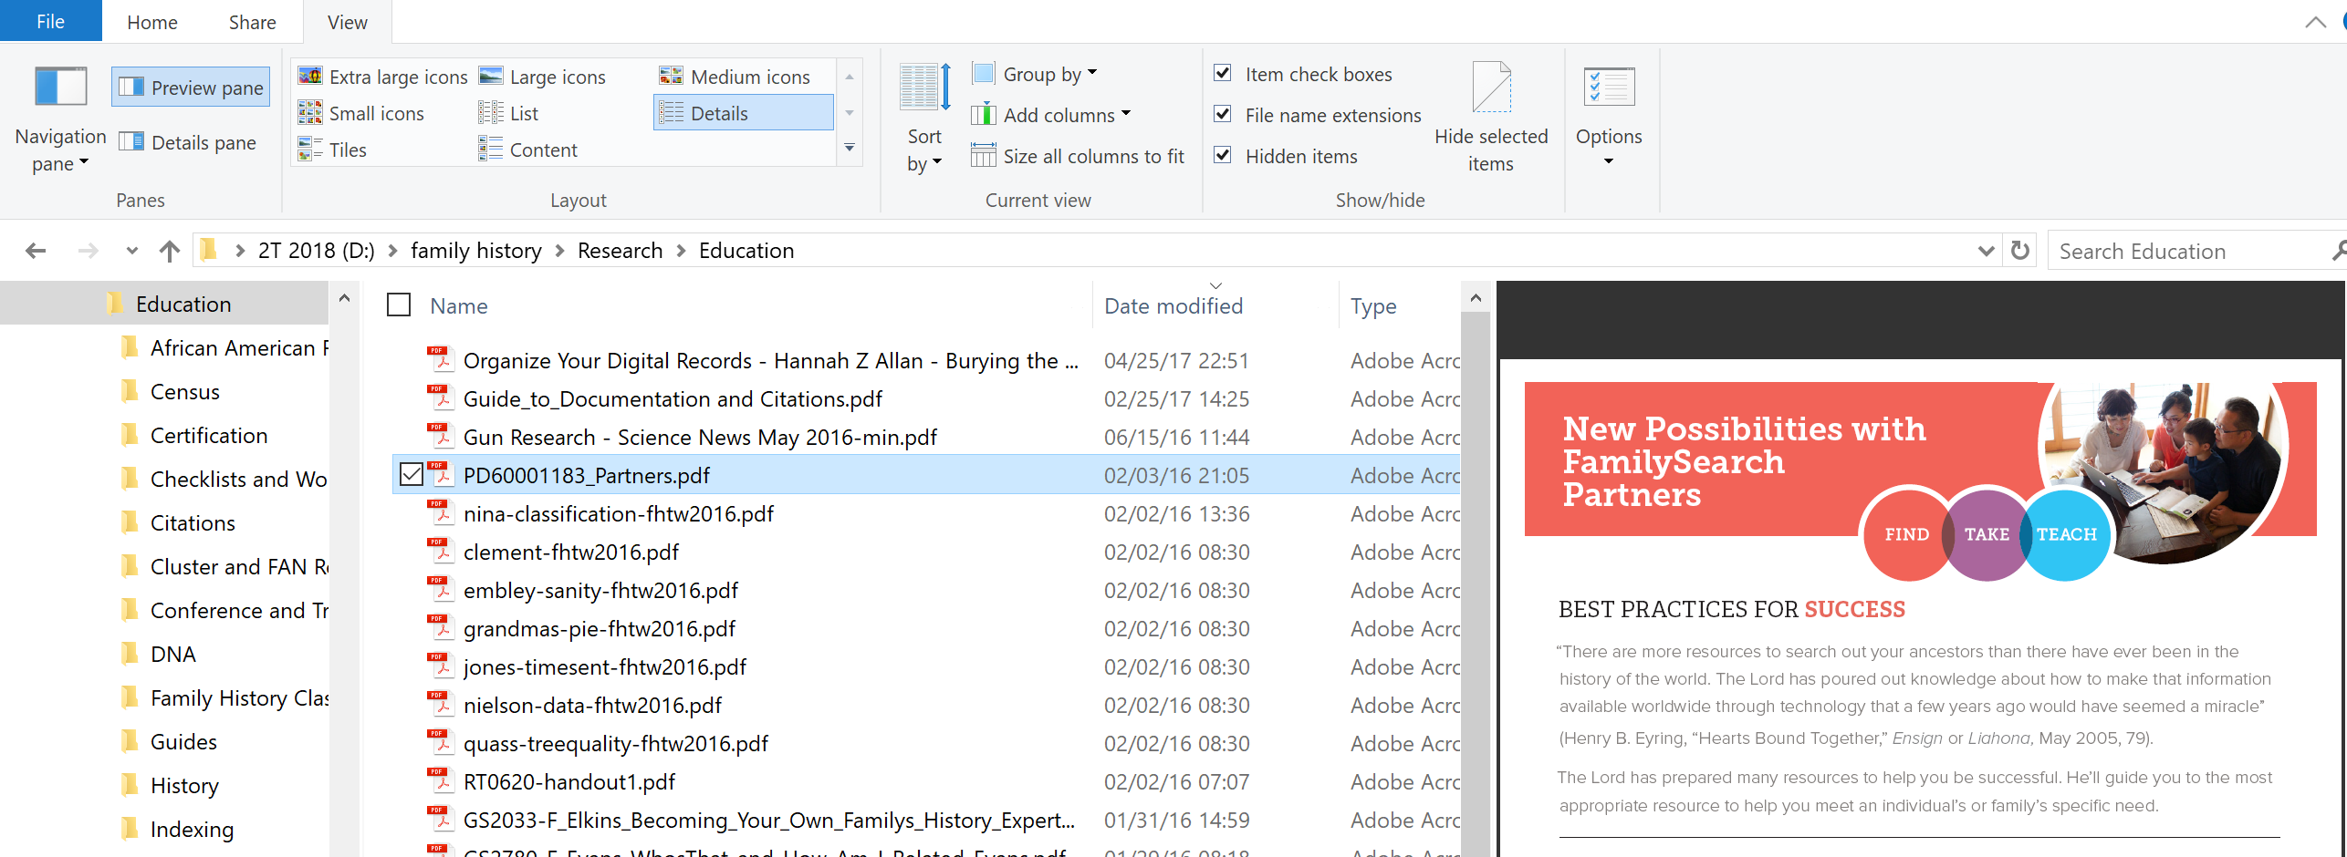The height and width of the screenshot is (857, 2347).
Task: Click Hide selected items
Action: (x=1490, y=114)
